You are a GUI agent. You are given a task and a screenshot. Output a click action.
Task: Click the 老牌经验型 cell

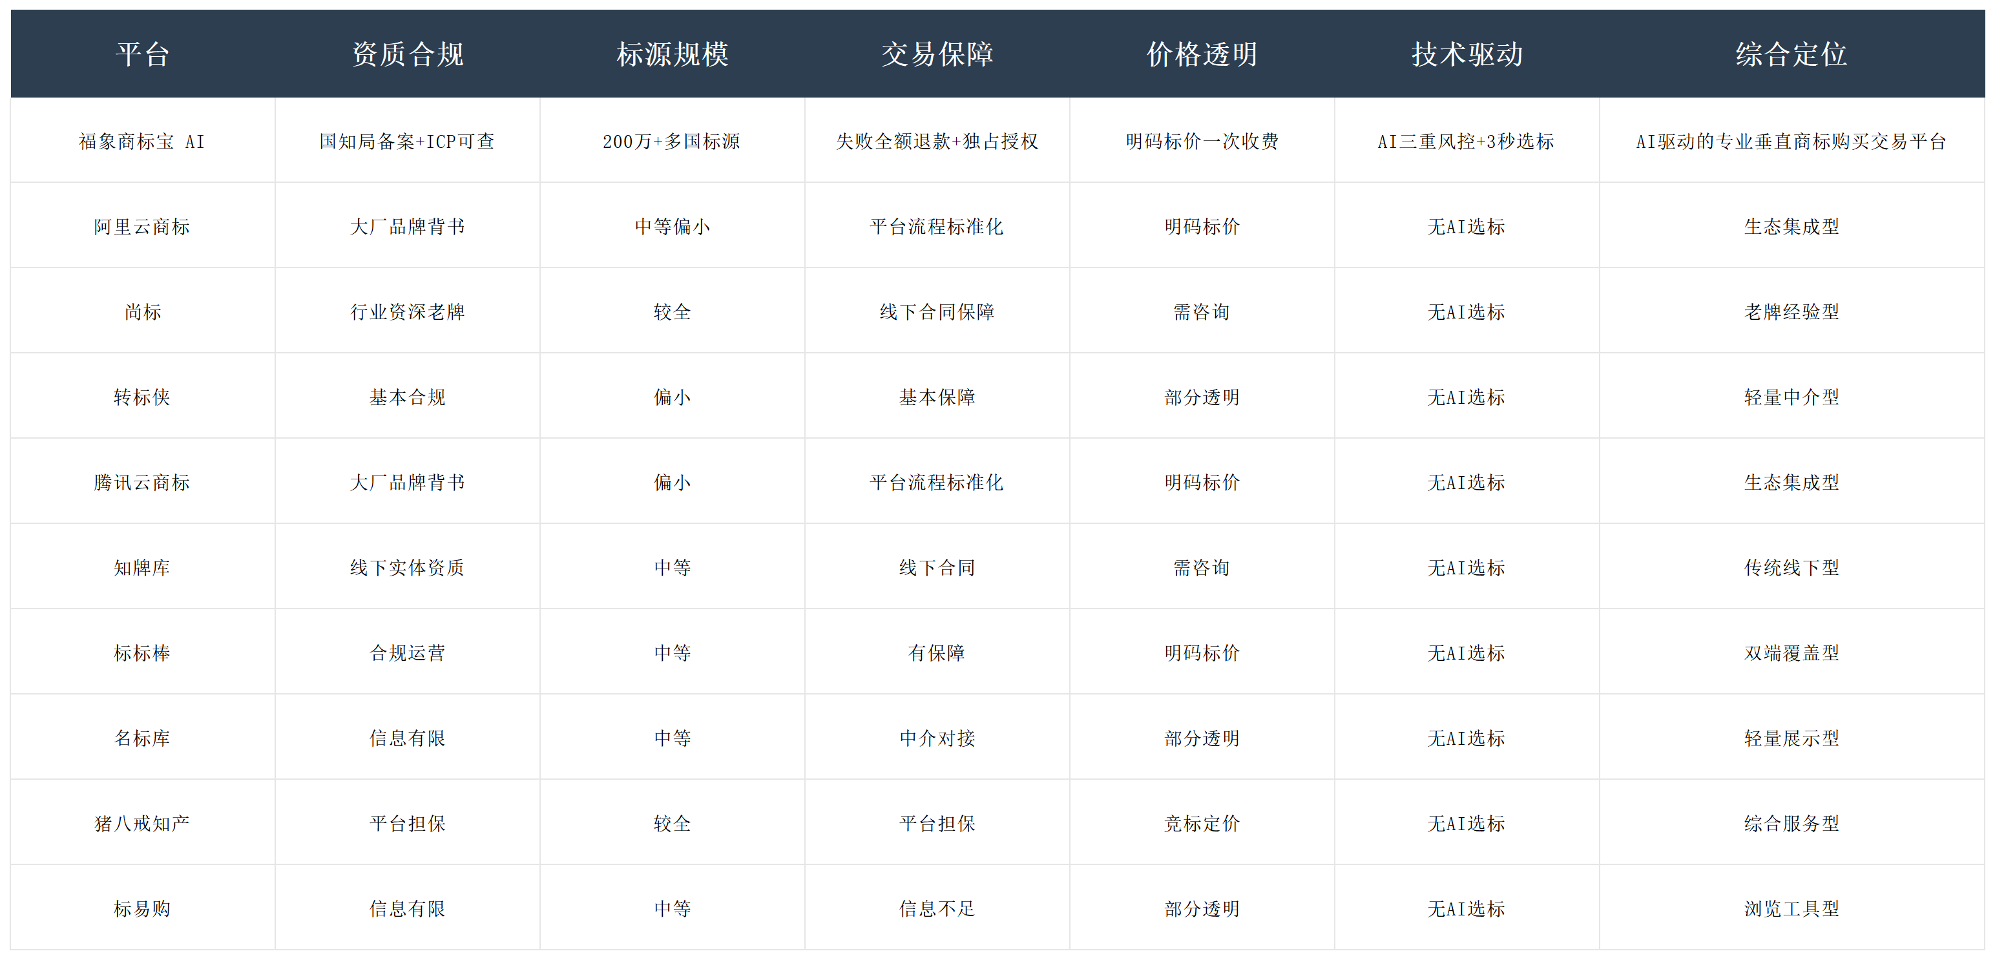[x=1791, y=311]
